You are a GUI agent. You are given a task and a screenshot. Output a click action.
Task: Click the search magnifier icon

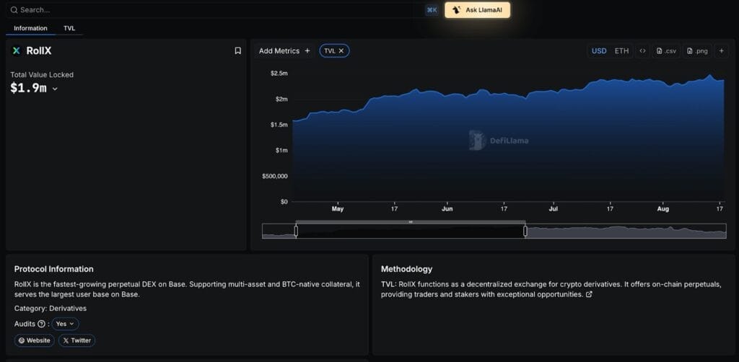pos(14,10)
